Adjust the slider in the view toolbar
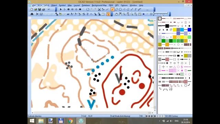 pyautogui.click(x=161, y=14)
